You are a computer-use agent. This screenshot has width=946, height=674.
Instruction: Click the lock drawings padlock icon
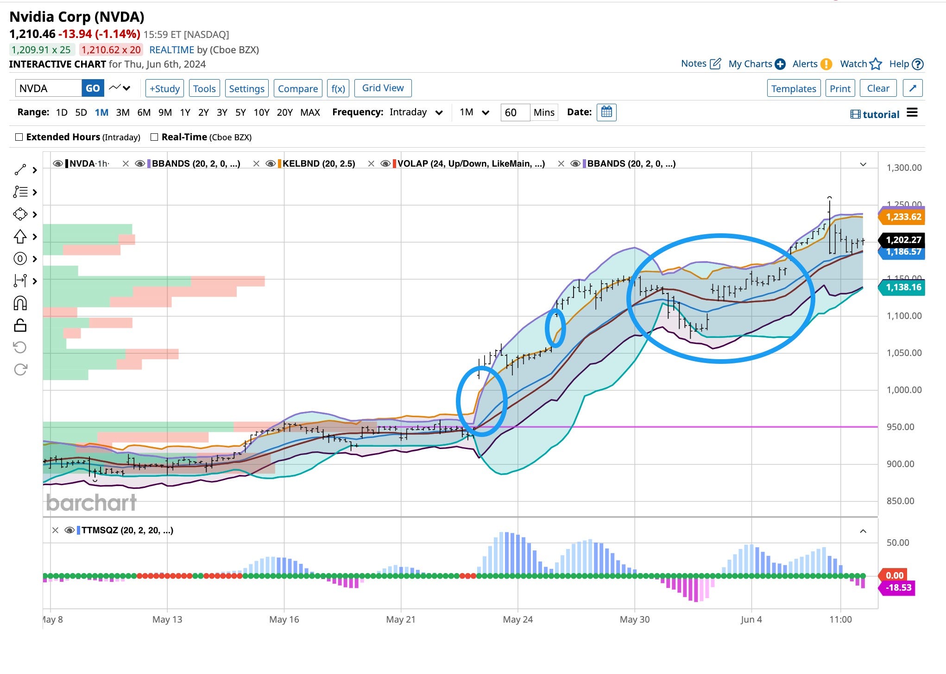pyautogui.click(x=20, y=325)
